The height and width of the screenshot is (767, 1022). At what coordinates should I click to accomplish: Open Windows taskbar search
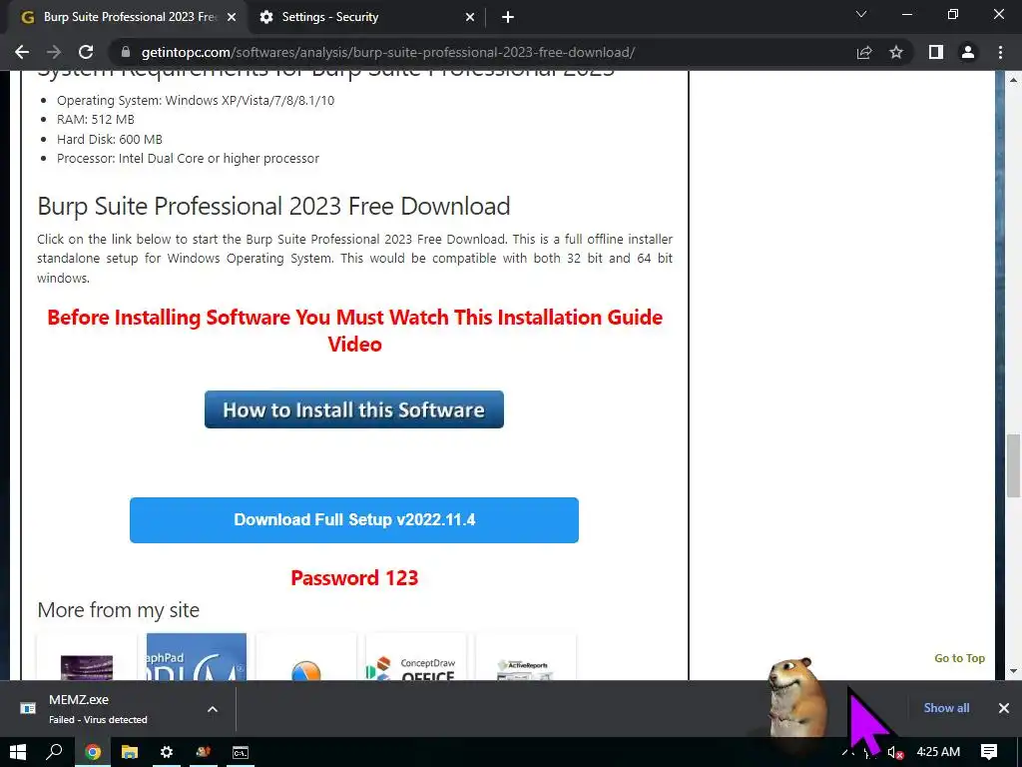tap(54, 752)
